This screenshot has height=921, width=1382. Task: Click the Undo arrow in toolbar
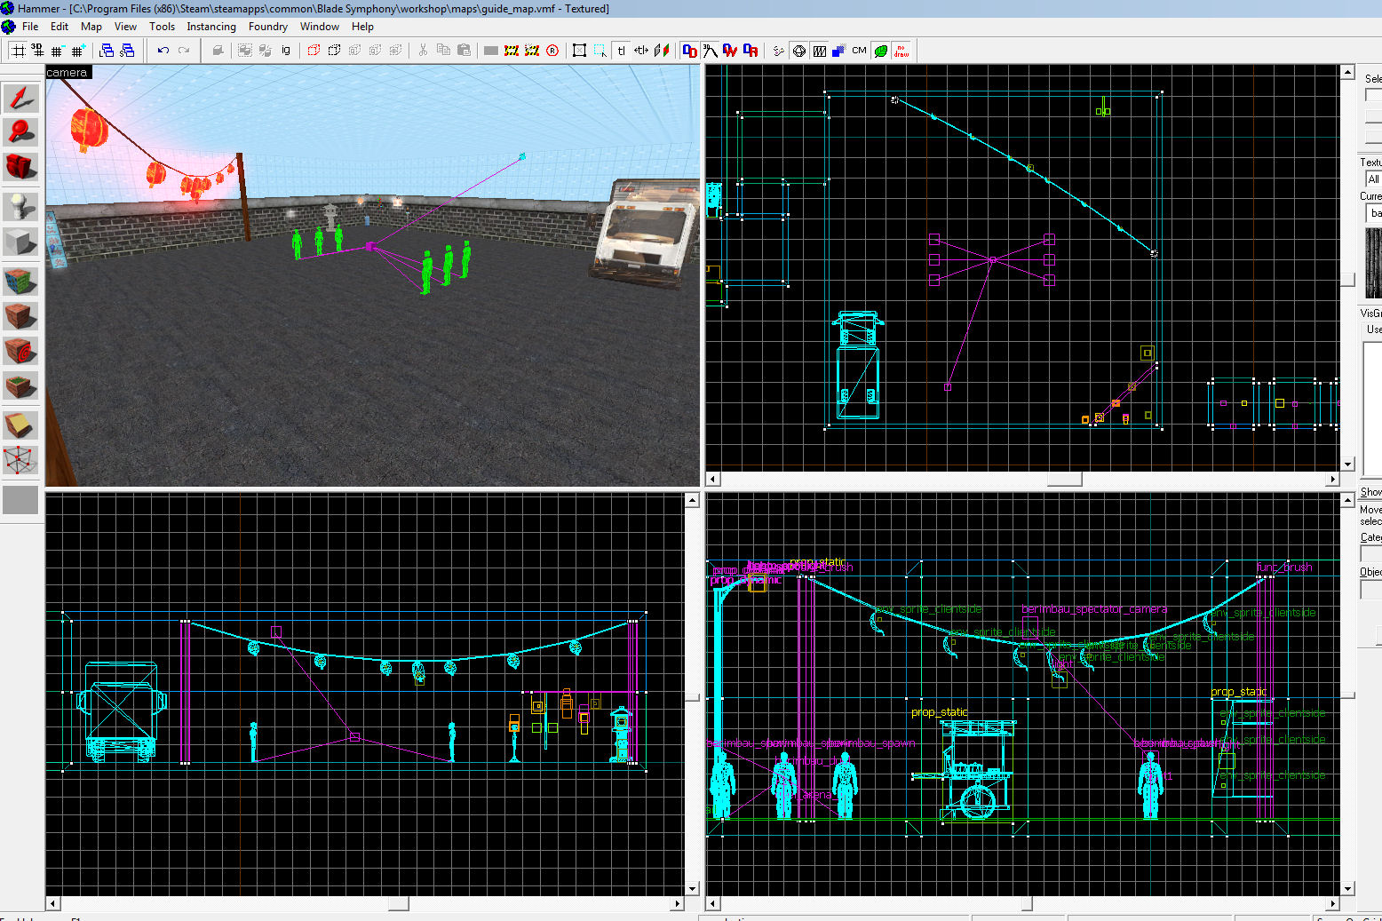click(163, 51)
